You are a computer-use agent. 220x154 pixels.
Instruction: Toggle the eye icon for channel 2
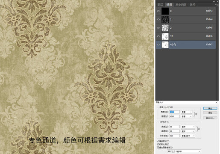click(x=158, y=28)
